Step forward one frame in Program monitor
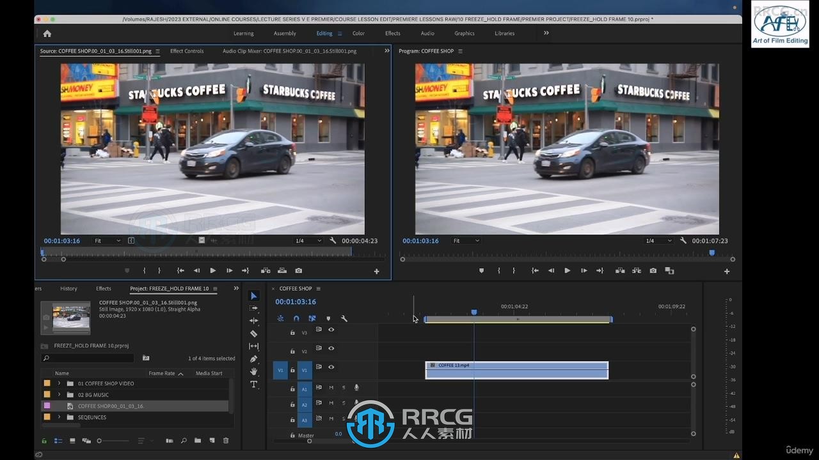The height and width of the screenshot is (460, 819). click(584, 271)
